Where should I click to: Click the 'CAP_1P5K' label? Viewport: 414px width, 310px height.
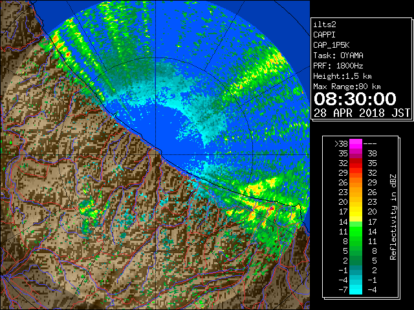coord(331,45)
